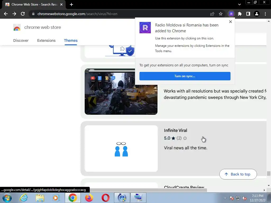
Task: Show hidden tray icons
Action: click(x=225, y=198)
